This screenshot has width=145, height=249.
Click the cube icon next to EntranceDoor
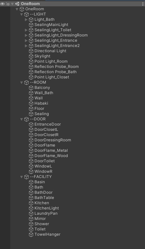[x=31, y=124]
